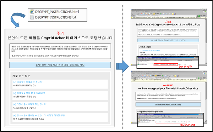Click 'Virtual Hub' column header in Japan-IP VPN window

[180, 61]
